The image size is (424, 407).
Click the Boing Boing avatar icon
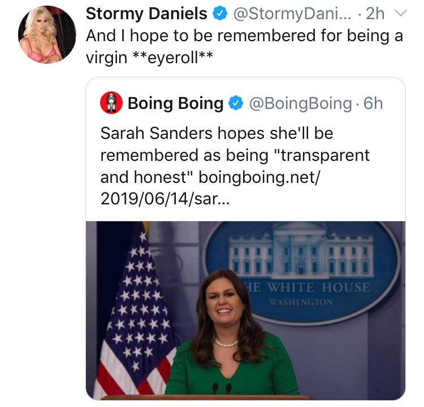111,103
